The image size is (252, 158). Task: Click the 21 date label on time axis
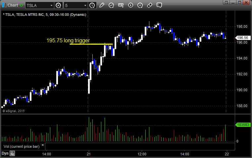88,154
